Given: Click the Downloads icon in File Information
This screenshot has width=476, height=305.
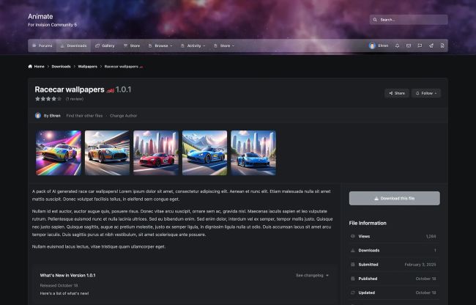Looking at the screenshot, I should pyautogui.click(x=353, y=250).
